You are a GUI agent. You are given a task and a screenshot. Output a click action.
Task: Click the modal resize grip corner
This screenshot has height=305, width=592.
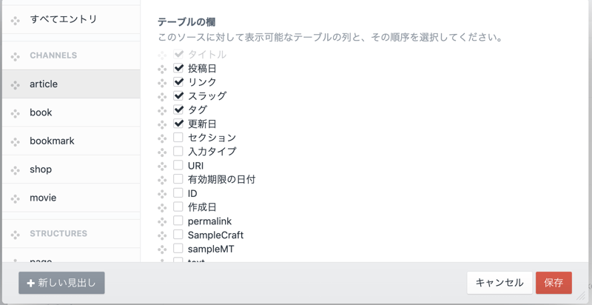[581, 295]
